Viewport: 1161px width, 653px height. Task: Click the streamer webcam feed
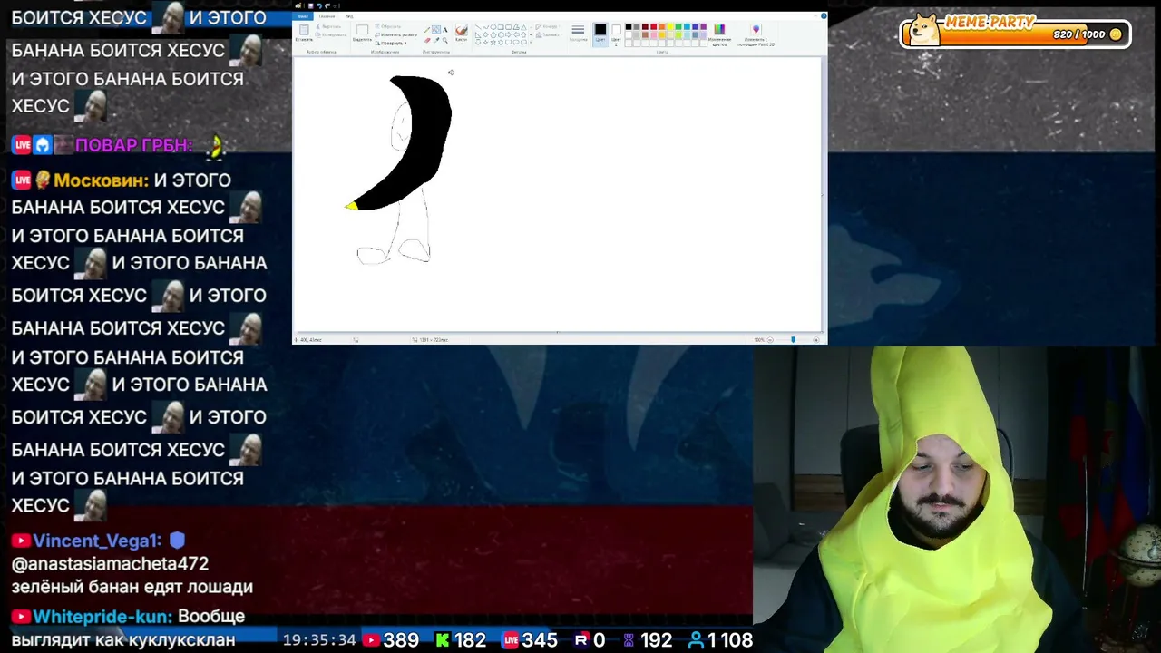pyautogui.click(x=957, y=500)
